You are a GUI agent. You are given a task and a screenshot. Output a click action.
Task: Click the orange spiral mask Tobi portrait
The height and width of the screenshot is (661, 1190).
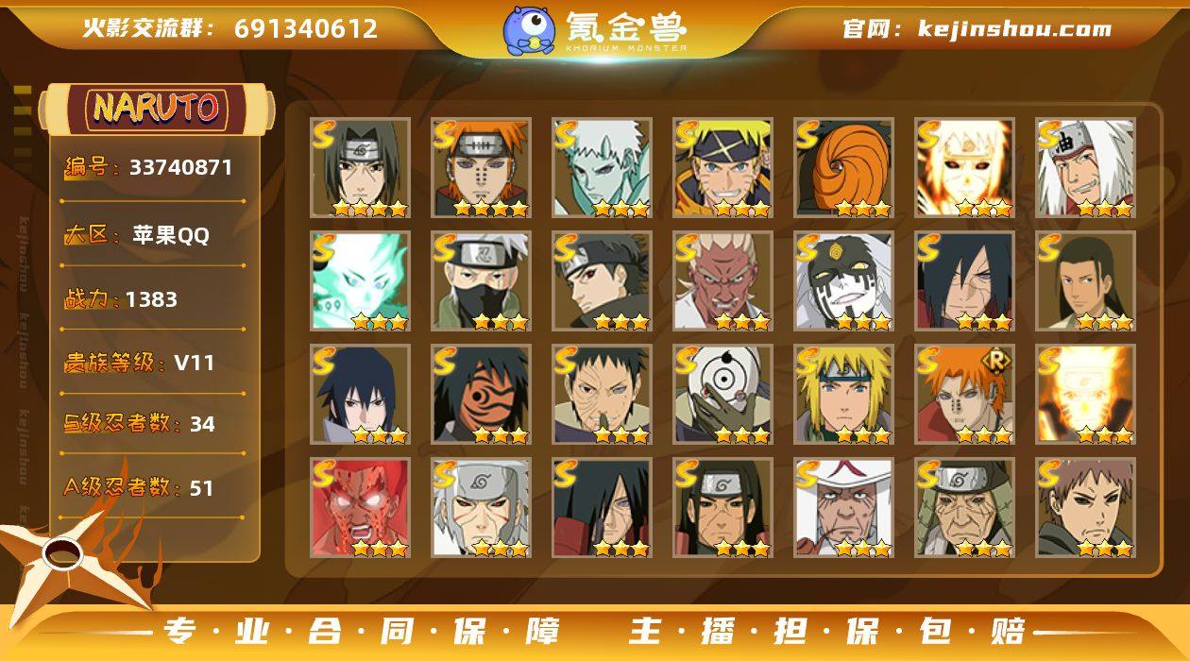(x=843, y=168)
